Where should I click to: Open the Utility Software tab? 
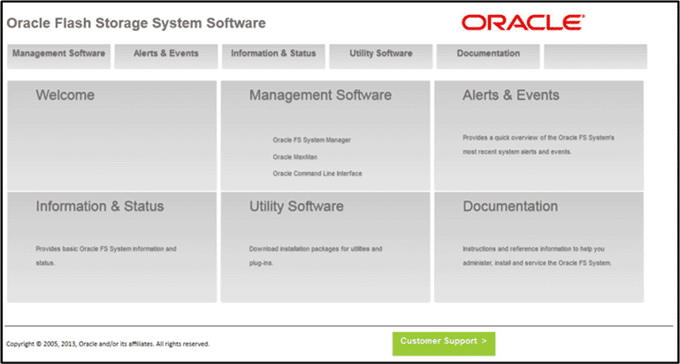tap(381, 56)
